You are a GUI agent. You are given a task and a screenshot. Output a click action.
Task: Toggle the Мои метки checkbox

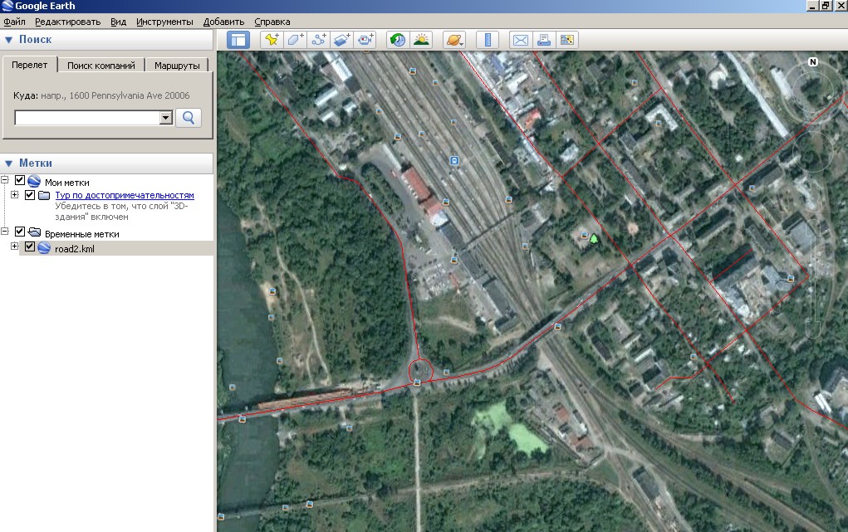coord(21,182)
